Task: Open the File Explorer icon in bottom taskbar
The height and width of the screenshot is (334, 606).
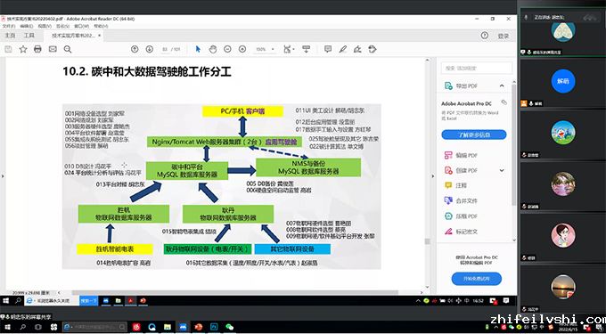Action: coord(168,327)
